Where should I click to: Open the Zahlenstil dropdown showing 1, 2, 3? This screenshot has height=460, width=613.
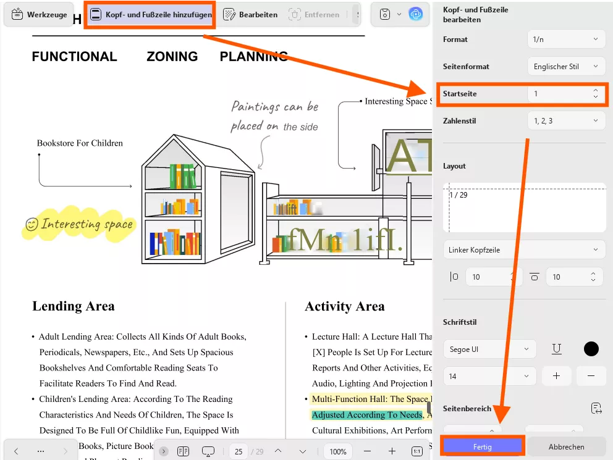(x=566, y=120)
